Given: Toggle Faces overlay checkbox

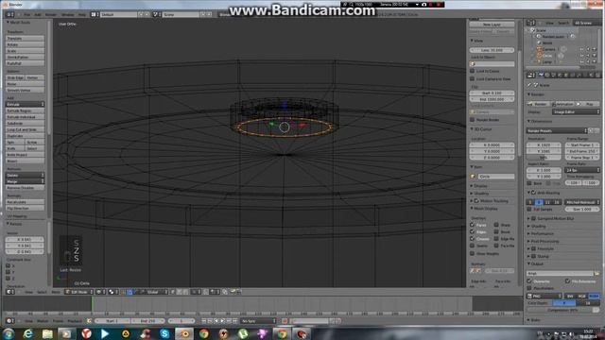Looking at the screenshot, I should coord(473,225).
